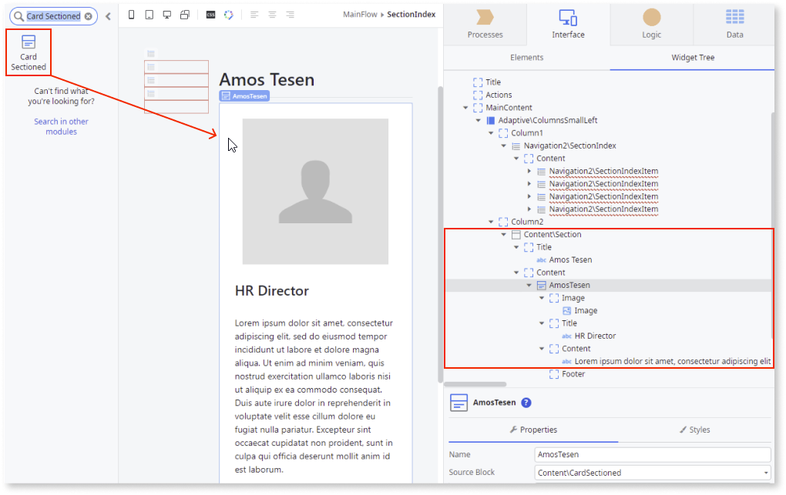Viewport: 786px width, 495px height.
Task: Collapse the Content\Section tree node
Action: click(505, 234)
